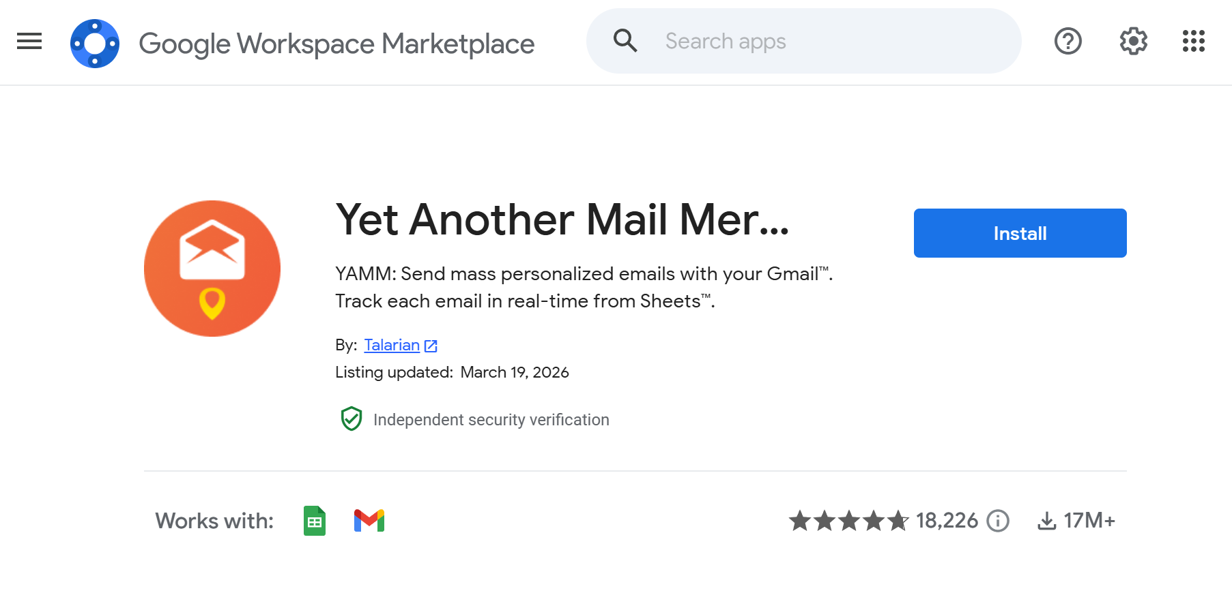Click the Yet Another Mail Mer... heading
Viewport: 1232px width, 608px height.
(x=562, y=219)
